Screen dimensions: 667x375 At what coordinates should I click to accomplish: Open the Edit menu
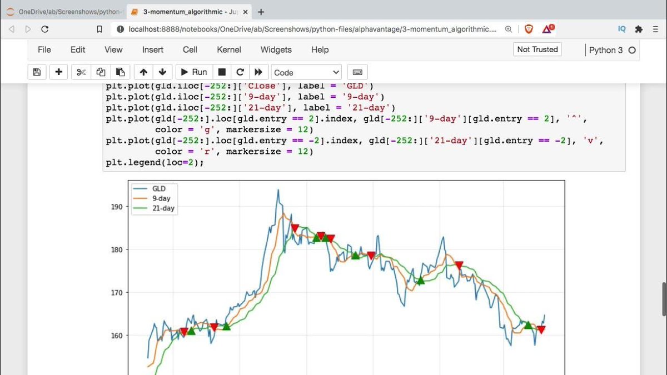78,49
